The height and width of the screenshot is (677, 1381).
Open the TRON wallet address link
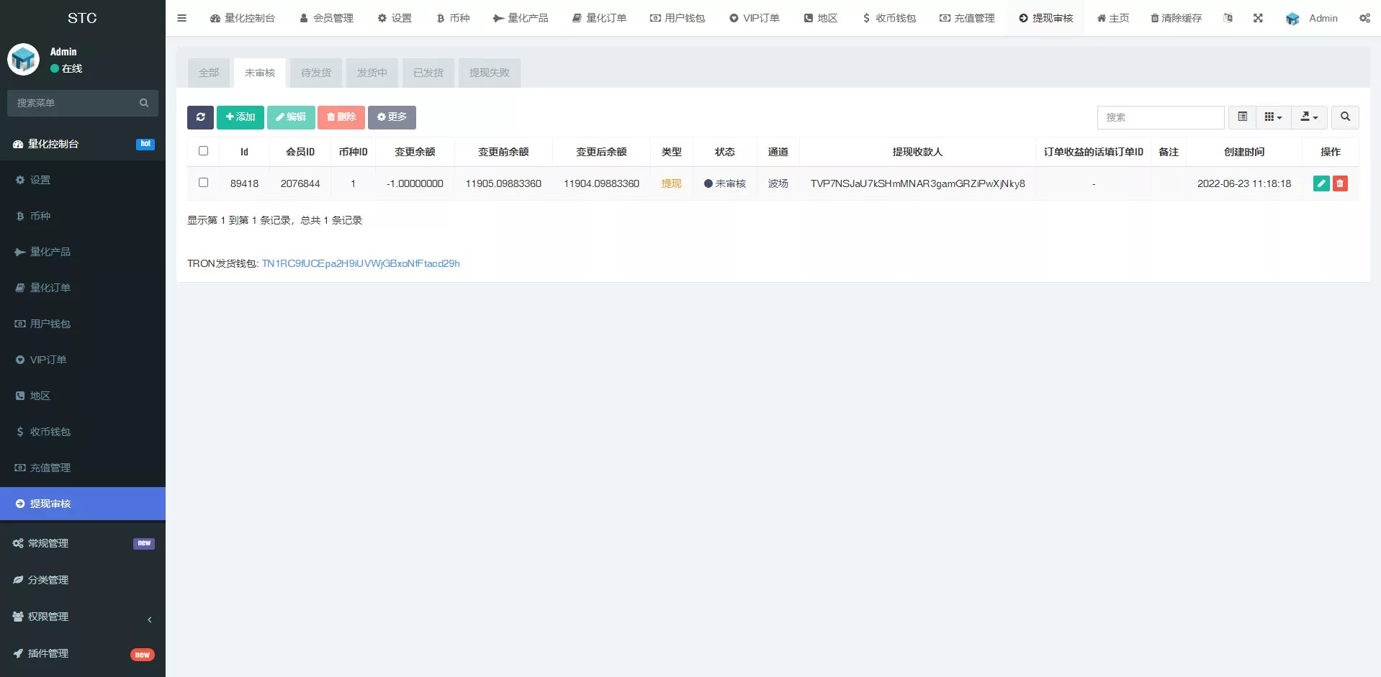361,263
